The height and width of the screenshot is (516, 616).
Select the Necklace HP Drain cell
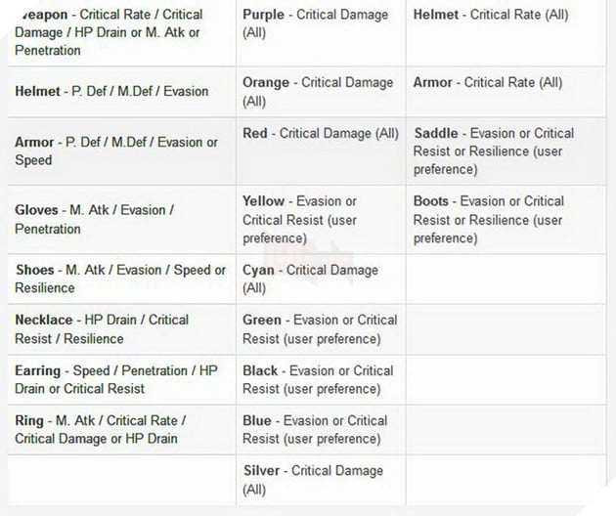(x=122, y=329)
